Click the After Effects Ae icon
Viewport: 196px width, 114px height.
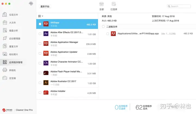click(46, 33)
